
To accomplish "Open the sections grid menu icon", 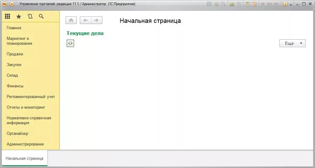I will (x=7, y=16).
